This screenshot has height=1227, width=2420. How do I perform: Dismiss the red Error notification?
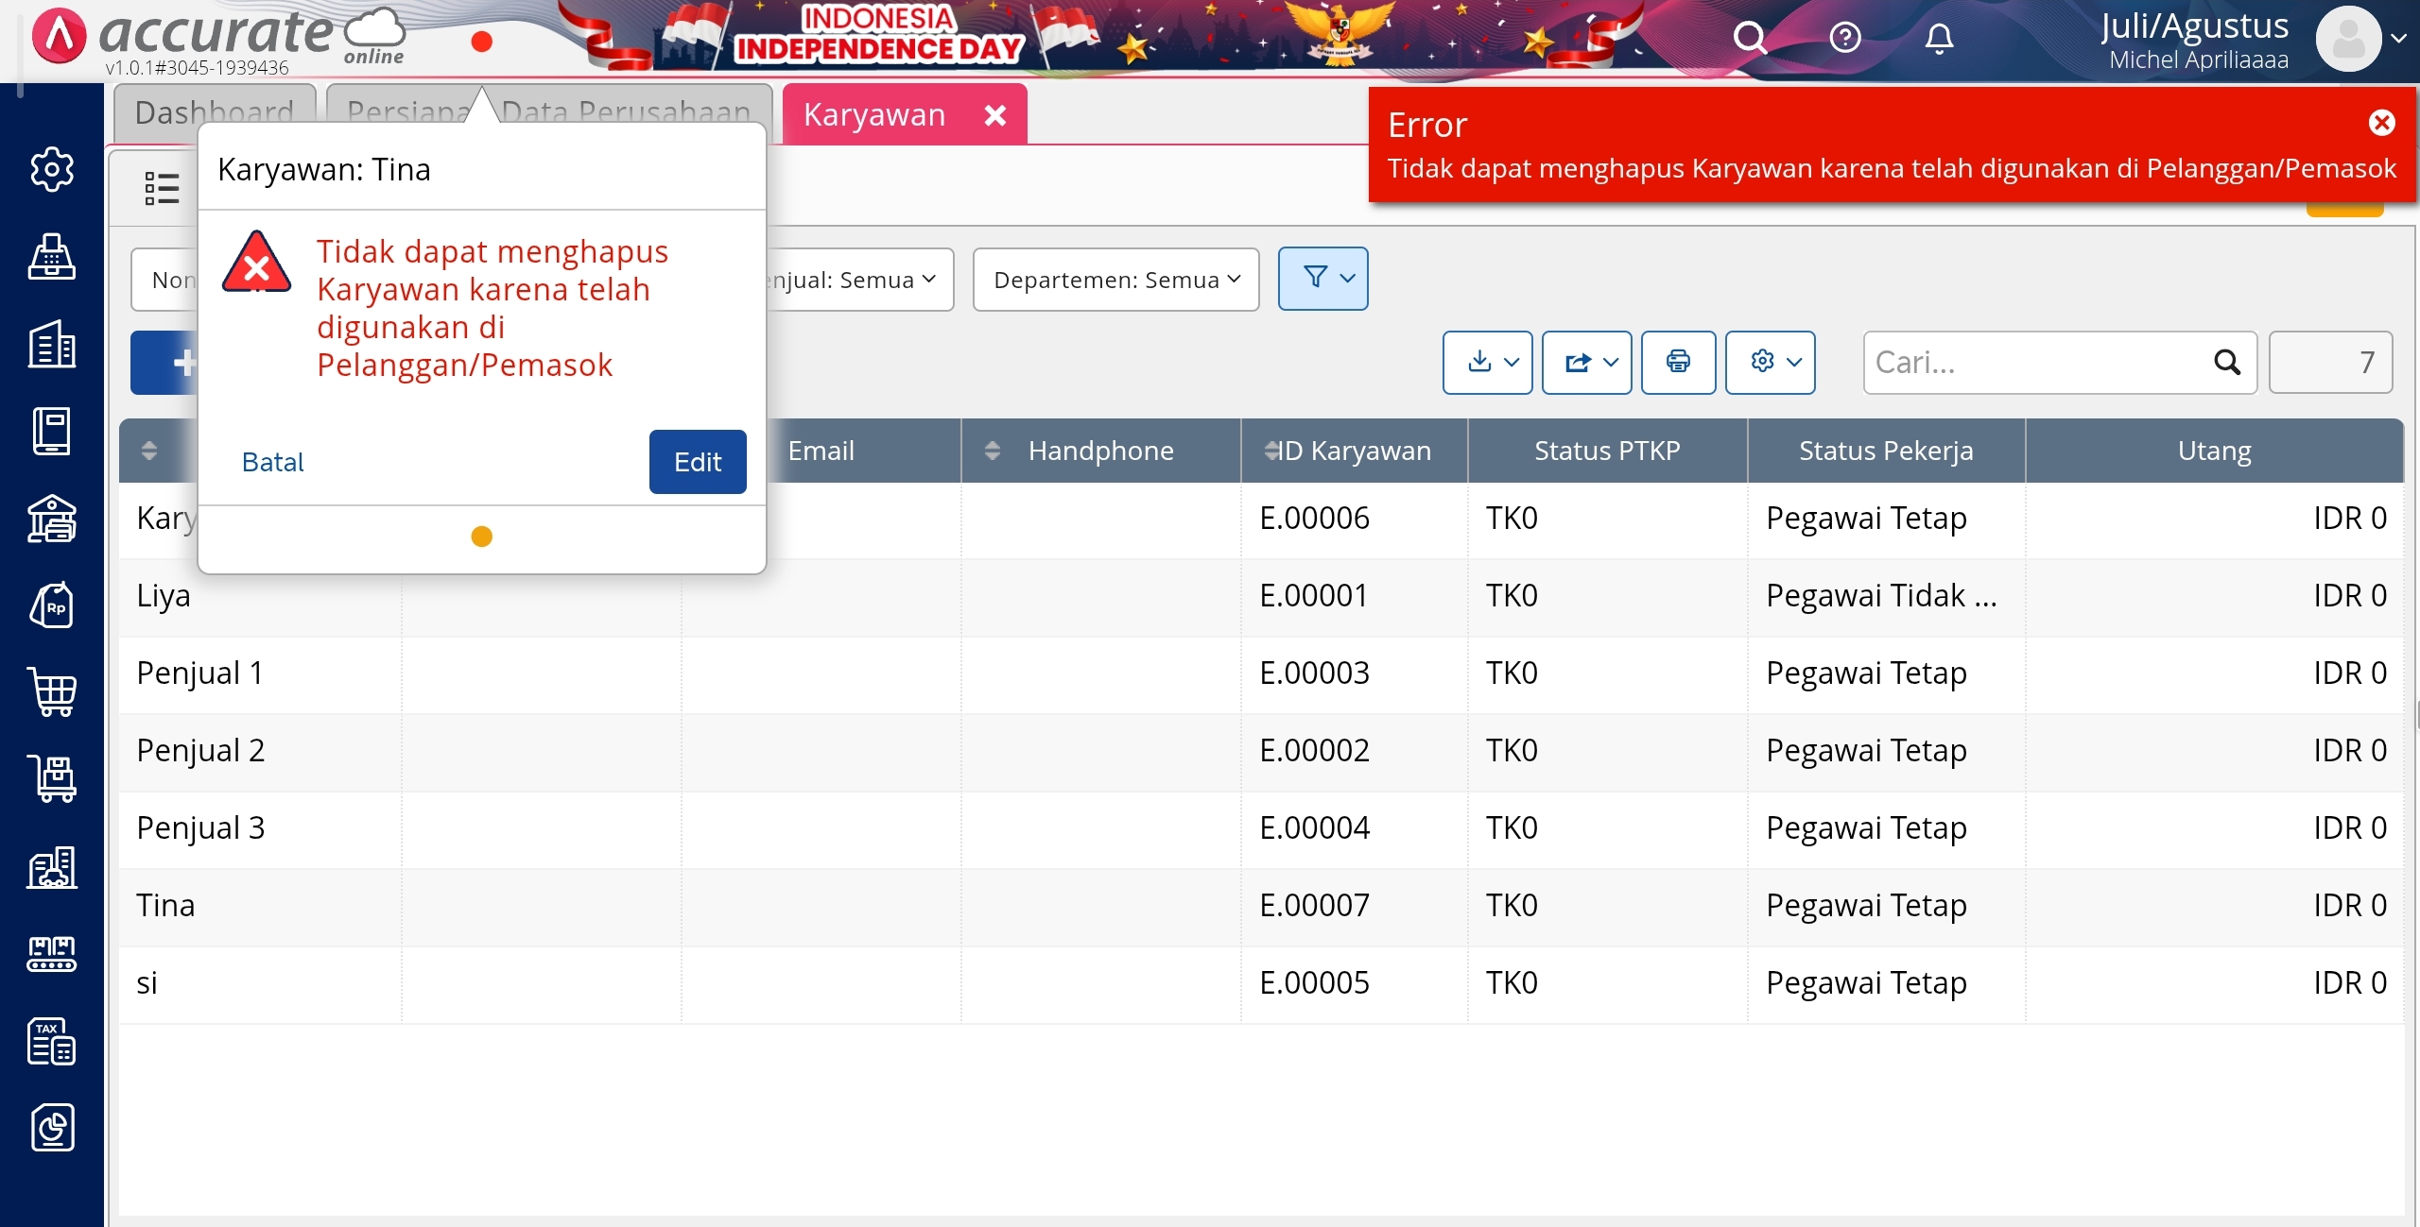coord(2381,123)
